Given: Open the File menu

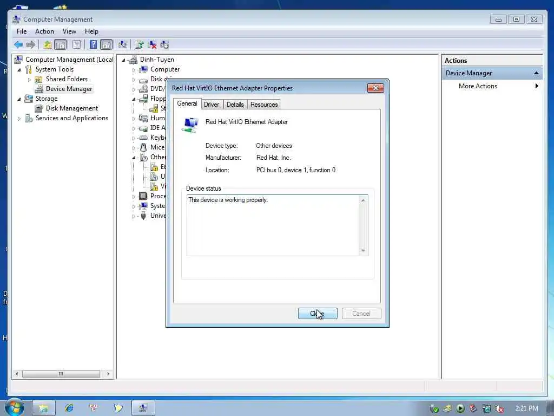Looking at the screenshot, I should 22,31.
